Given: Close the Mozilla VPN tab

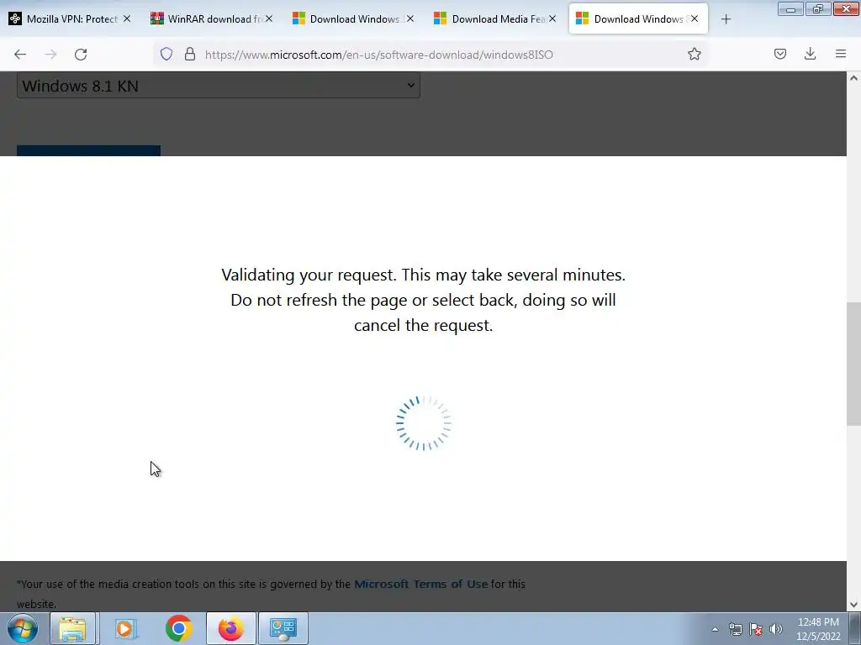Looking at the screenshot, I should pos(127,18).
